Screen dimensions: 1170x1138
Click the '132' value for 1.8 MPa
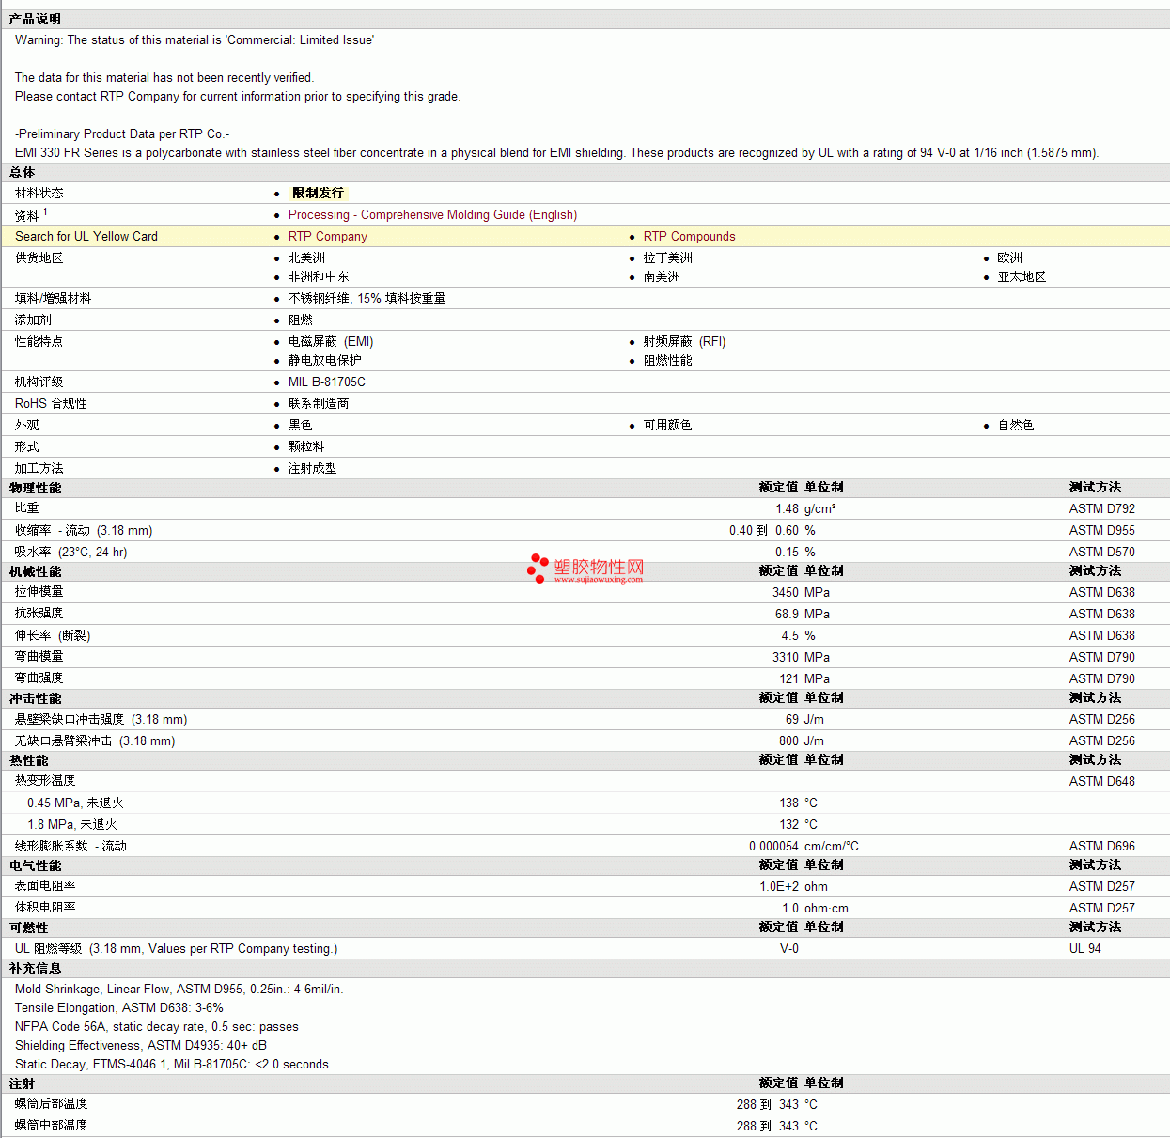[x=788, y=824]
